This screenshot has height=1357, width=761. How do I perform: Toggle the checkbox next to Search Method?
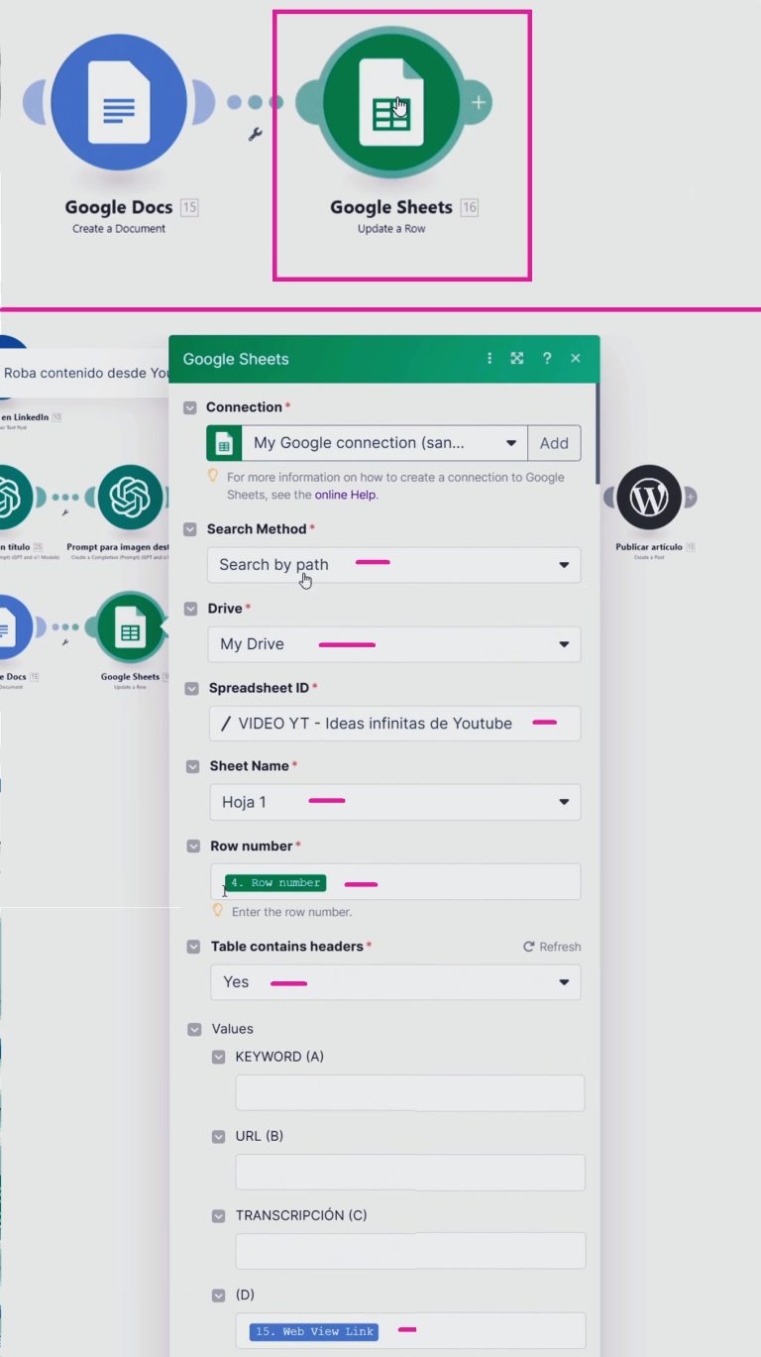click(190, 529)
